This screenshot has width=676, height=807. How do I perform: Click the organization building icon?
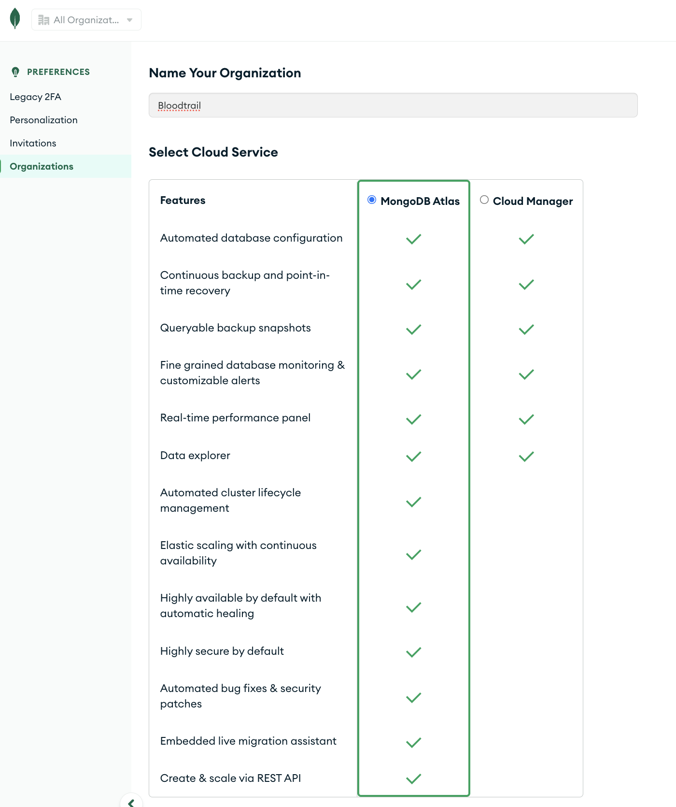point(43,20)
